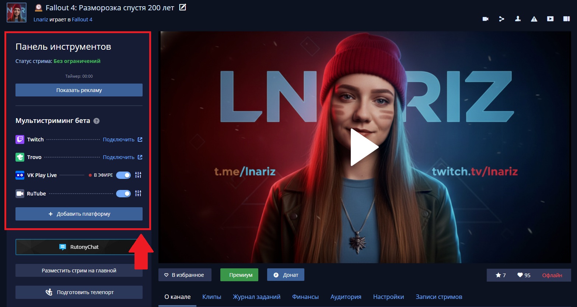
Task: Click Добавить платформу button
Action: [79, 214]
